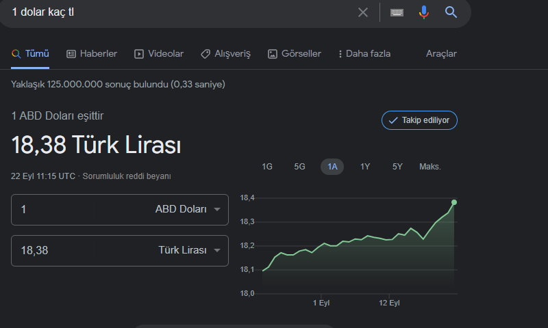Image resolution: width=548 pixels, height=328 pixels.
Task: Open the Araçlar search tools
Action: (441, 54)
